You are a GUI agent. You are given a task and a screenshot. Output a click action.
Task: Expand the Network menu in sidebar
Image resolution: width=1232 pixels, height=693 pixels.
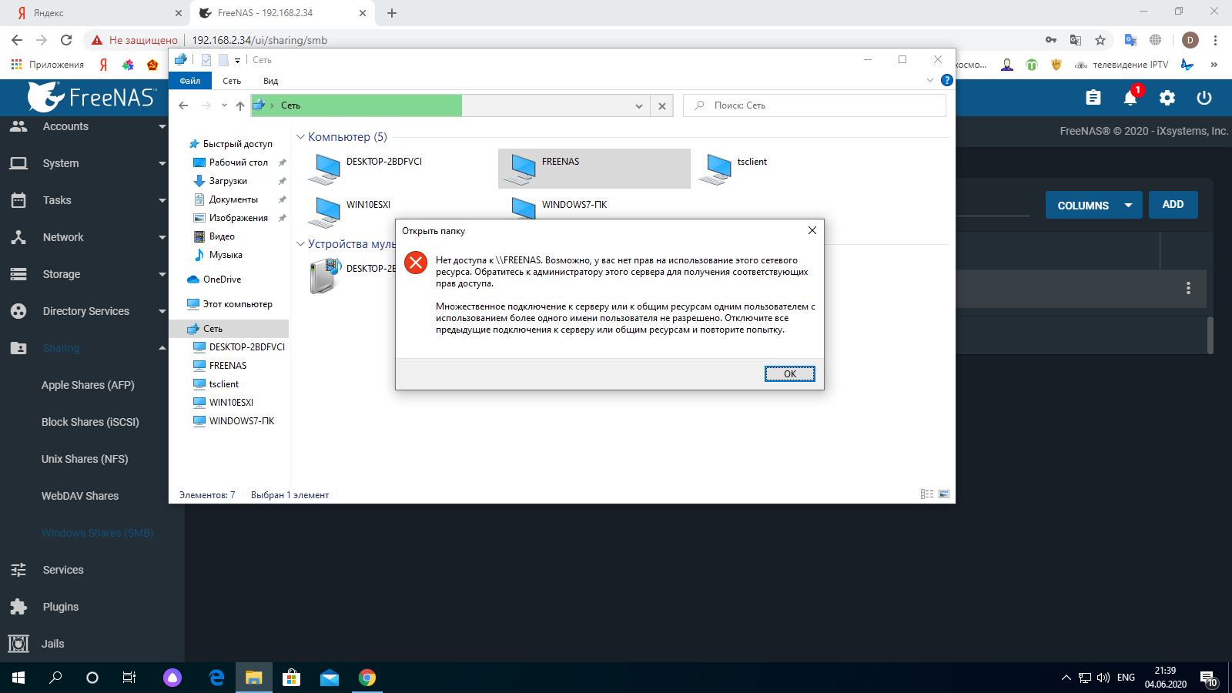pyautogui.click(x=92, y=237)
